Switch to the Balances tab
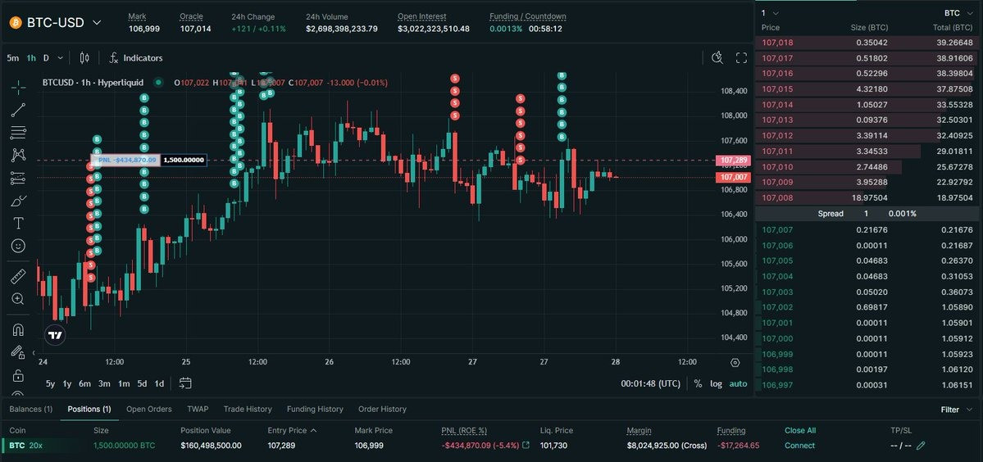The height and width of the screenshot is (462, 983). tap(30, 409)
